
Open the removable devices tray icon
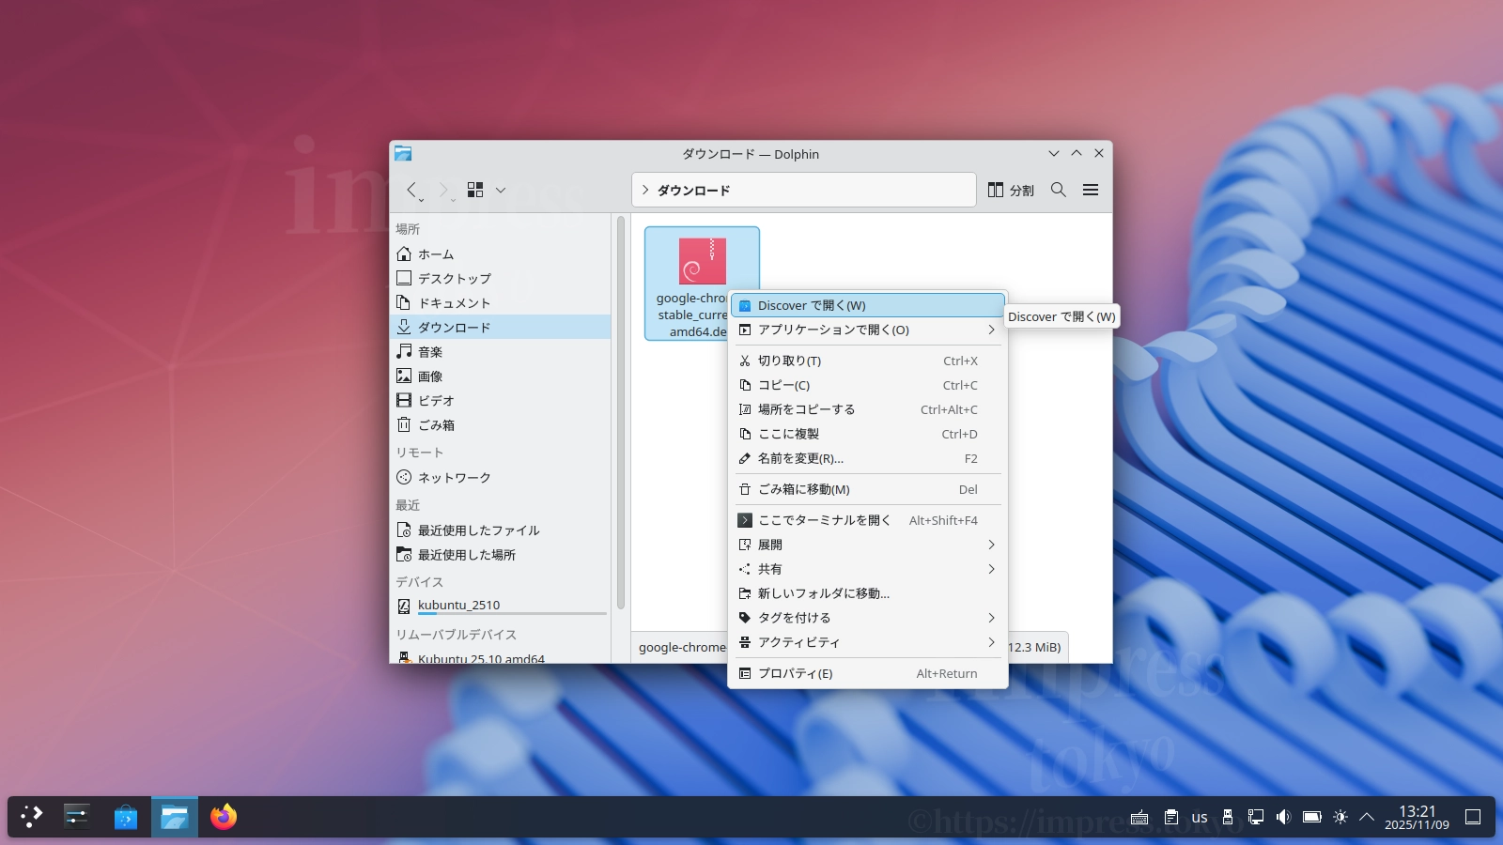(1228, 817)
